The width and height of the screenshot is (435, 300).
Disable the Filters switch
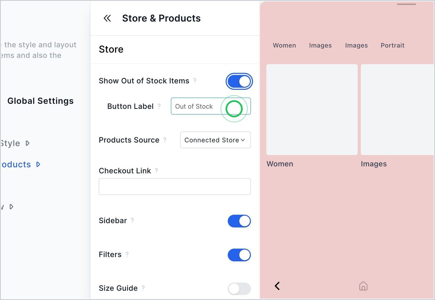239,255
